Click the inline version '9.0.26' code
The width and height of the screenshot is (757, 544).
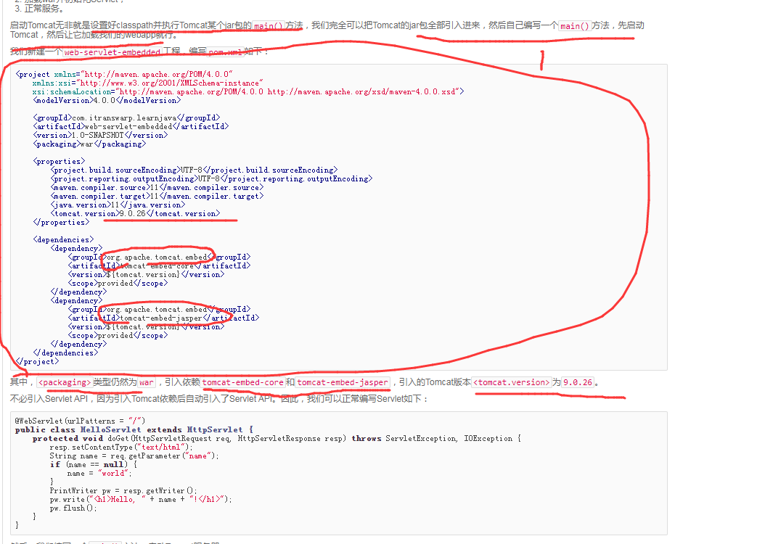[578, 382]
